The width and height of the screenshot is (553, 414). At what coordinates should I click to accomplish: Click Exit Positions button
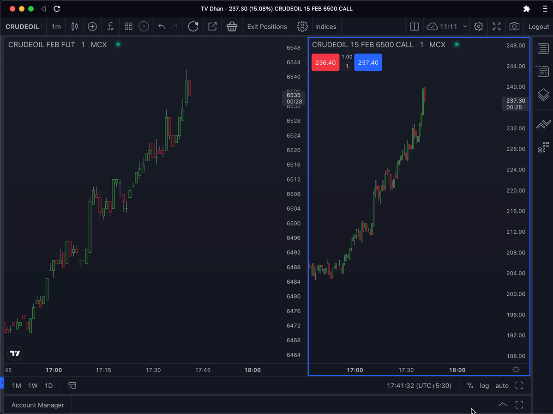tap(267, 27)
